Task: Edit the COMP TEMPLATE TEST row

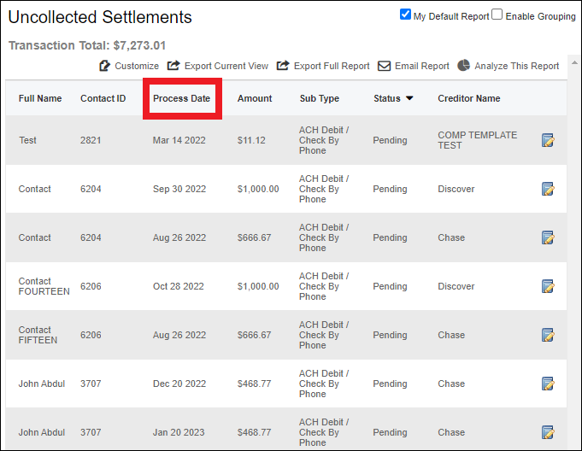Action: pyautogui.click(x=548, y=140)
